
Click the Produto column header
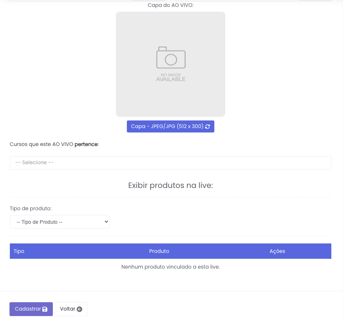[159, 251]
